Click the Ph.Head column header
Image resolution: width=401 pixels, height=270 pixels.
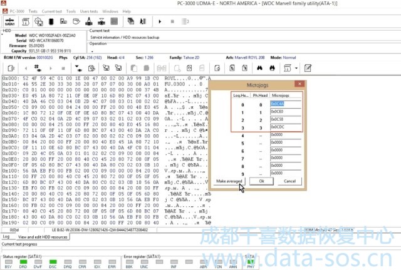coord(260,95)
